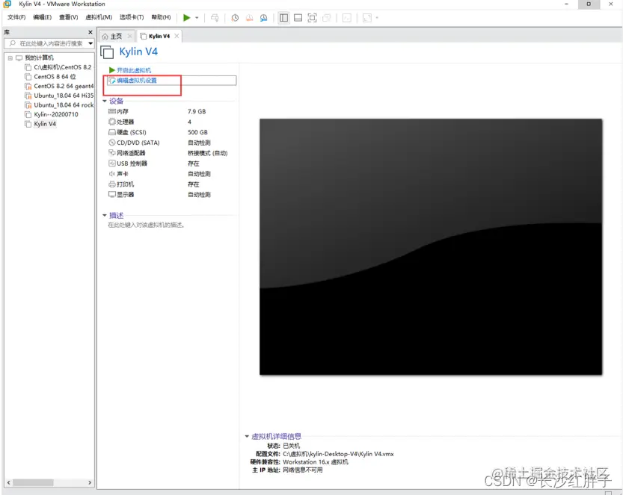The width and height of the screenshot is (623, 495).
Task: Select Kylin--20200710 in the library
Action: tap(56, 115)
